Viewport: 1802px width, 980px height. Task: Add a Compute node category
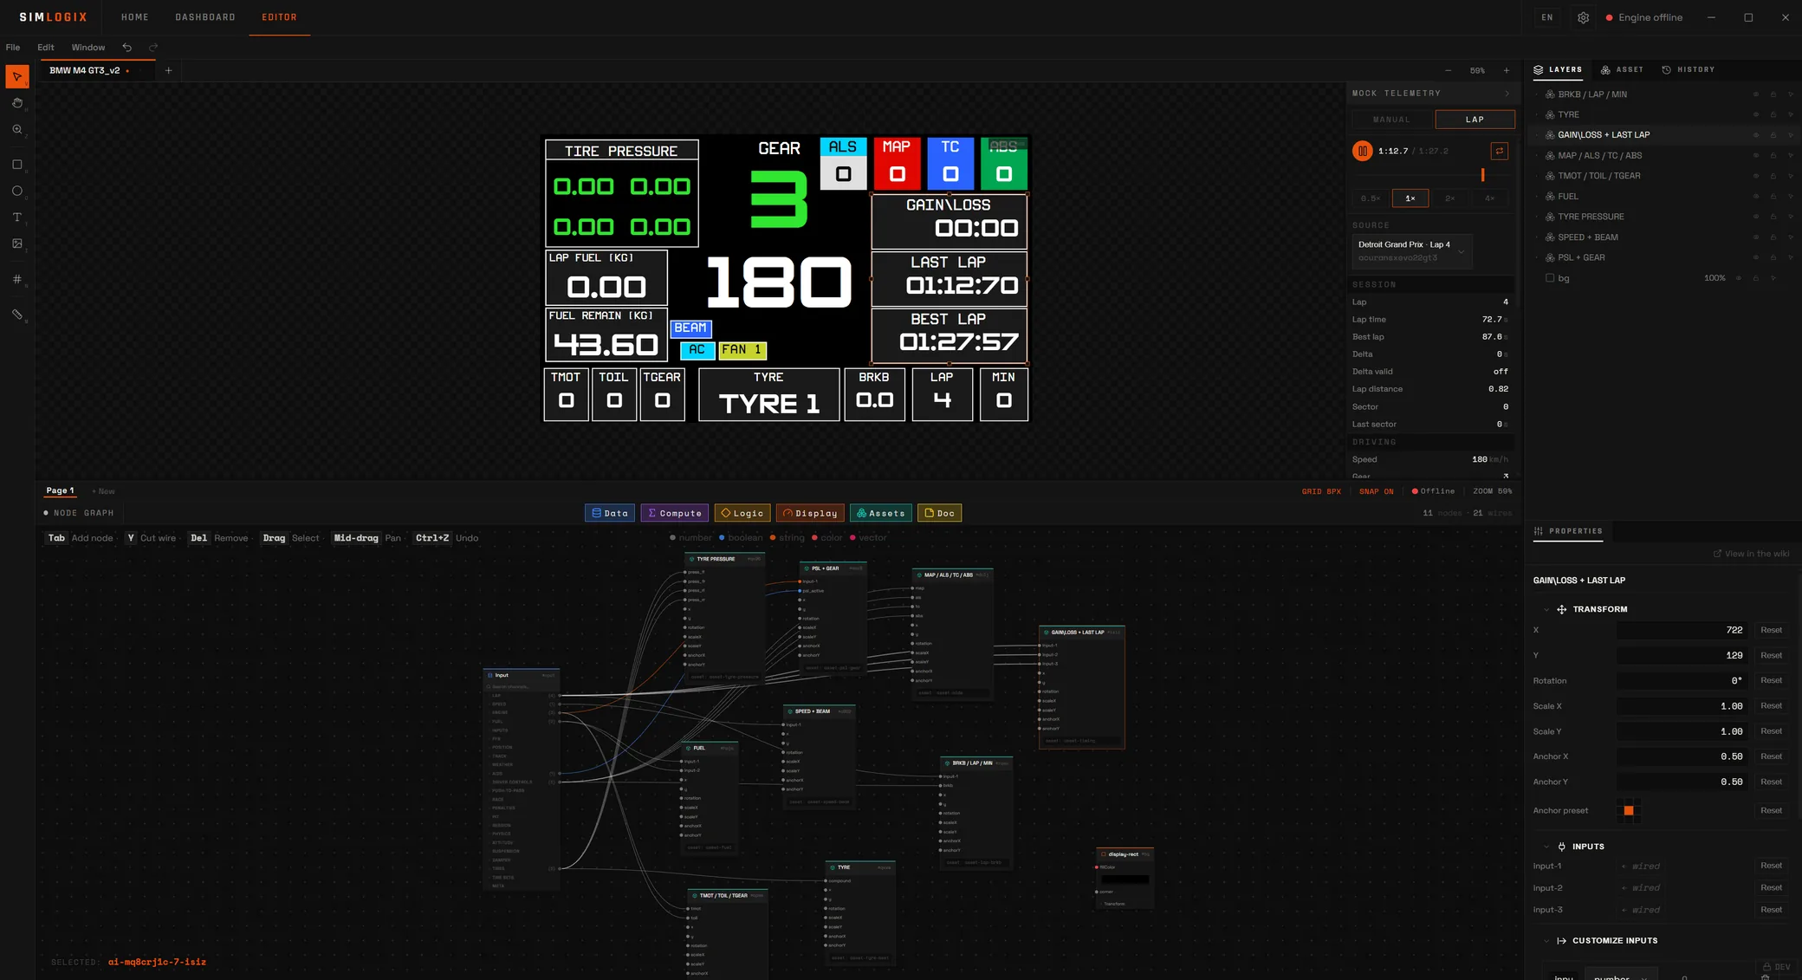point(675,513)
